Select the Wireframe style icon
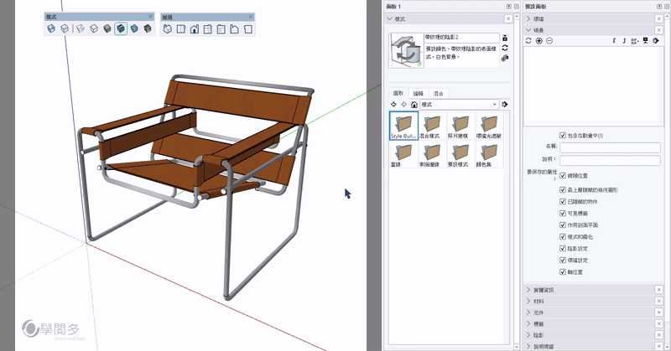671x351 pixels. tap(81, 28)
